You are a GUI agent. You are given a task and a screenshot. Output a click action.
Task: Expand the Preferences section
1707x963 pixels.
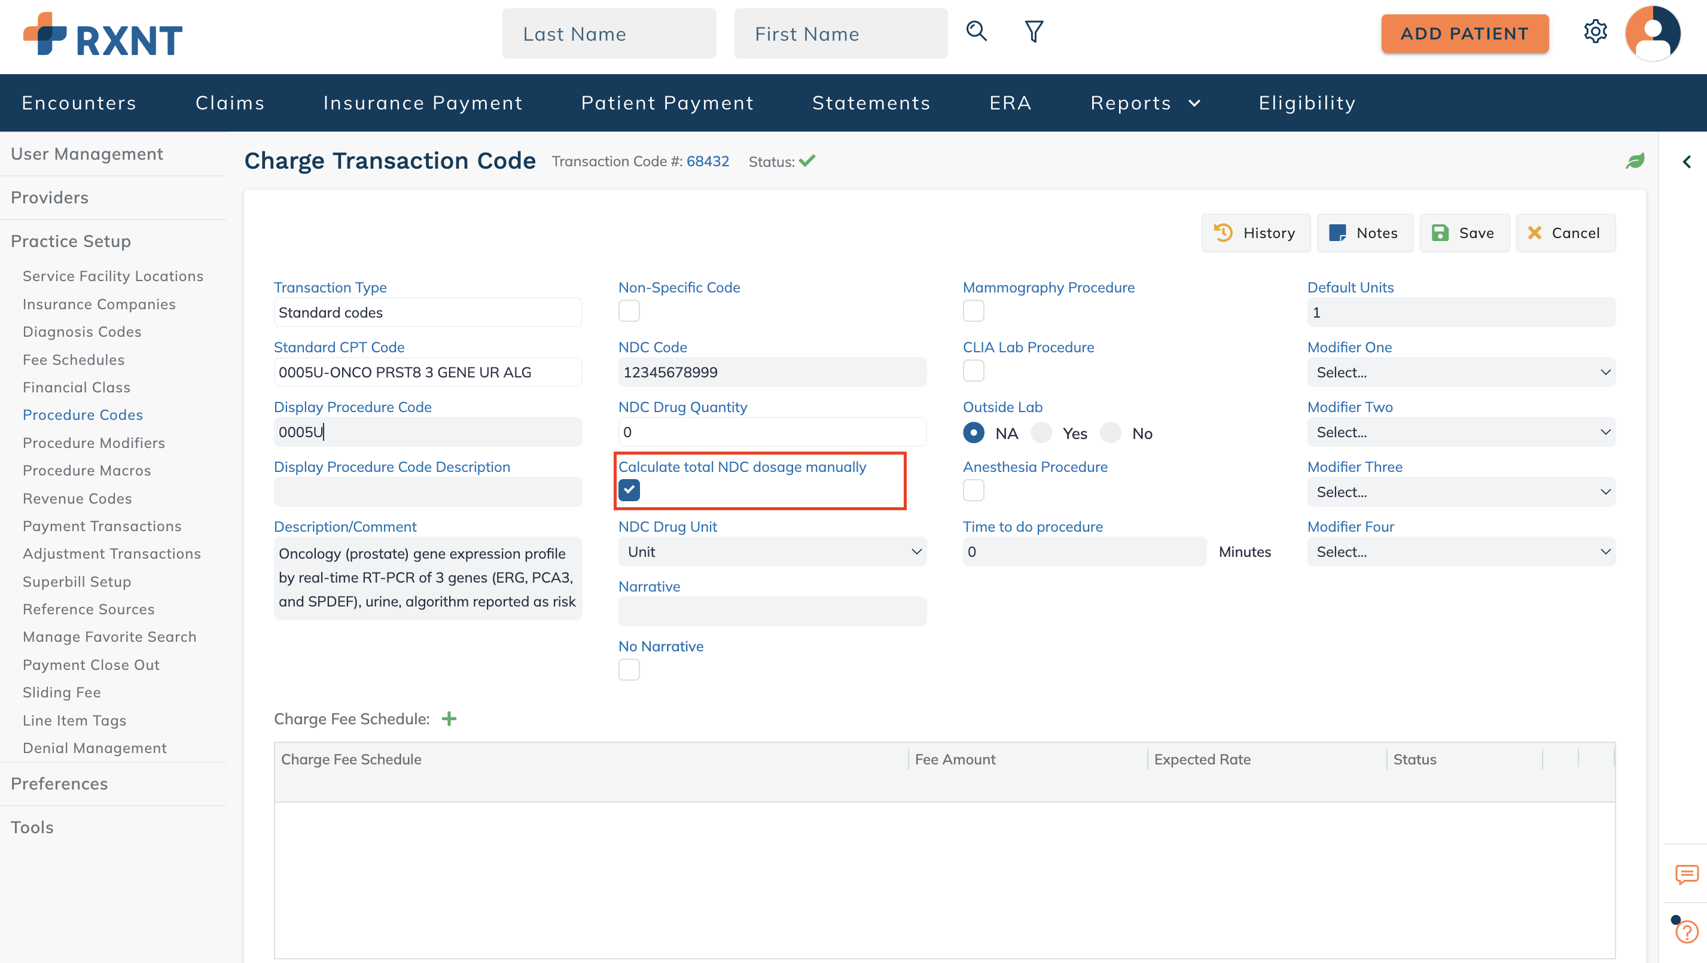pyautogui.click(x=59, y=784)
